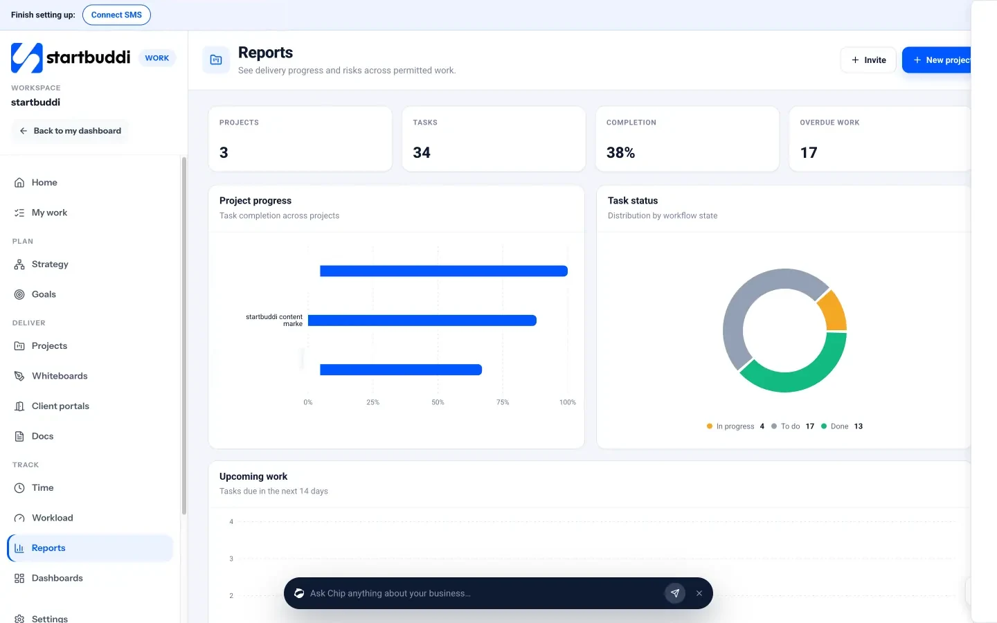Create a New project

[937, 60]
